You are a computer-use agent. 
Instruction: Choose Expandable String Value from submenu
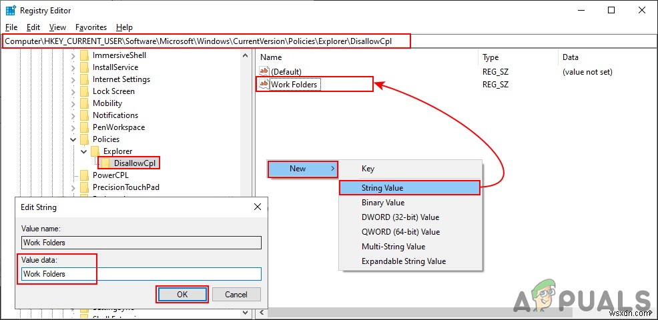[x=411, y=261]
